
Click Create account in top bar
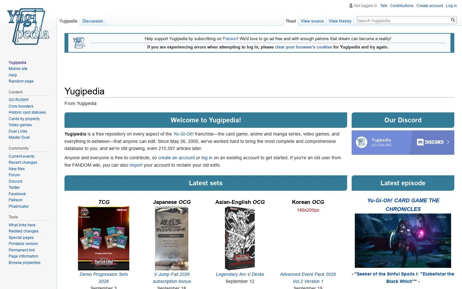(430, 6)
